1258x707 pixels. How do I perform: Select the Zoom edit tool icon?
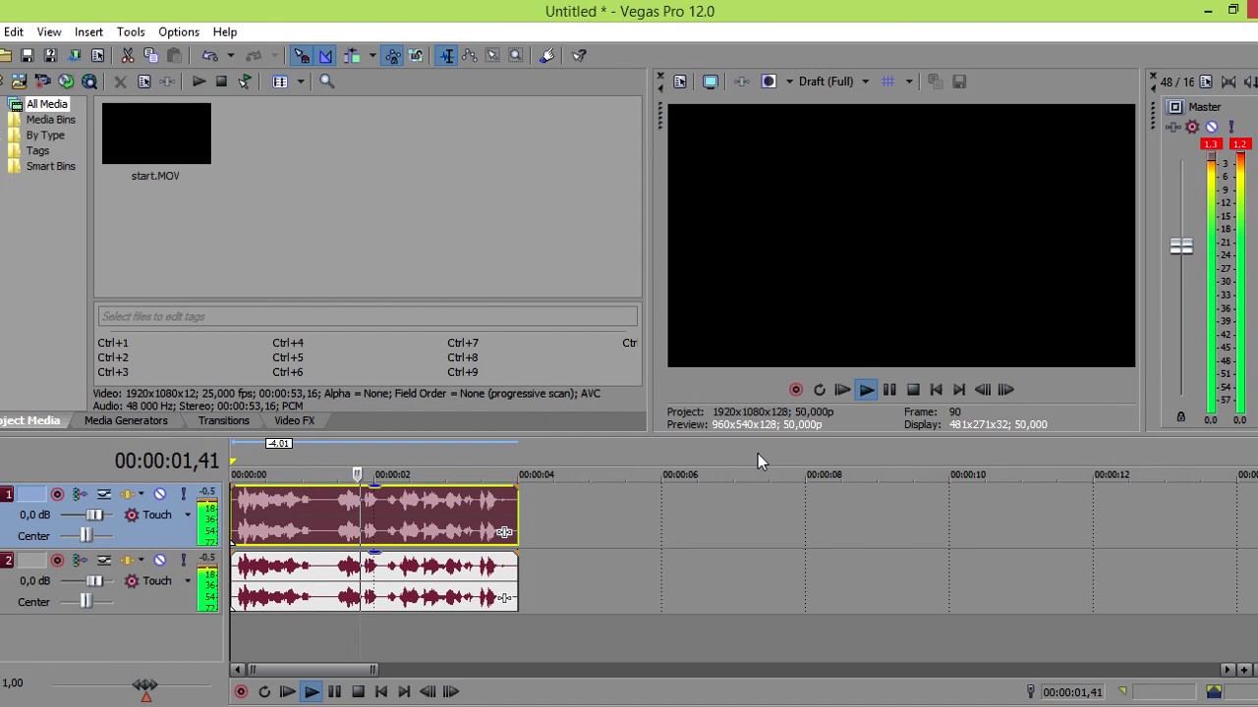point(515,56)
